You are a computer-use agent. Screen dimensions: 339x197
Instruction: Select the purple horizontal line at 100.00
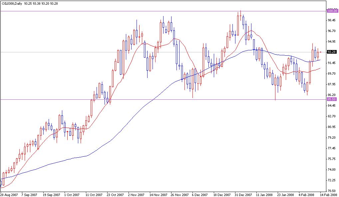(x=164, y=11)
